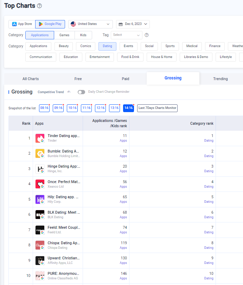Click the United States flag icon
The width and height of the screenshot is (243, 285).
point(73,24)
